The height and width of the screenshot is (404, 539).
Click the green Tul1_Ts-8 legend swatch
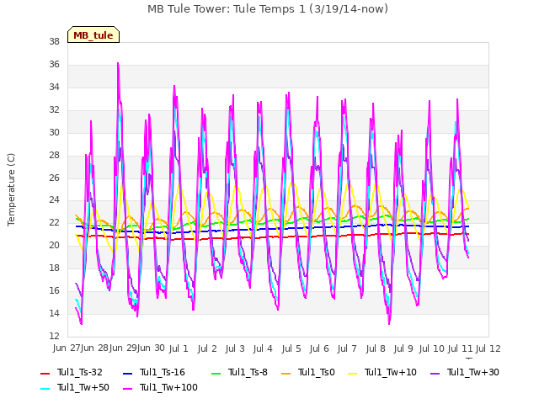point(216,373)
